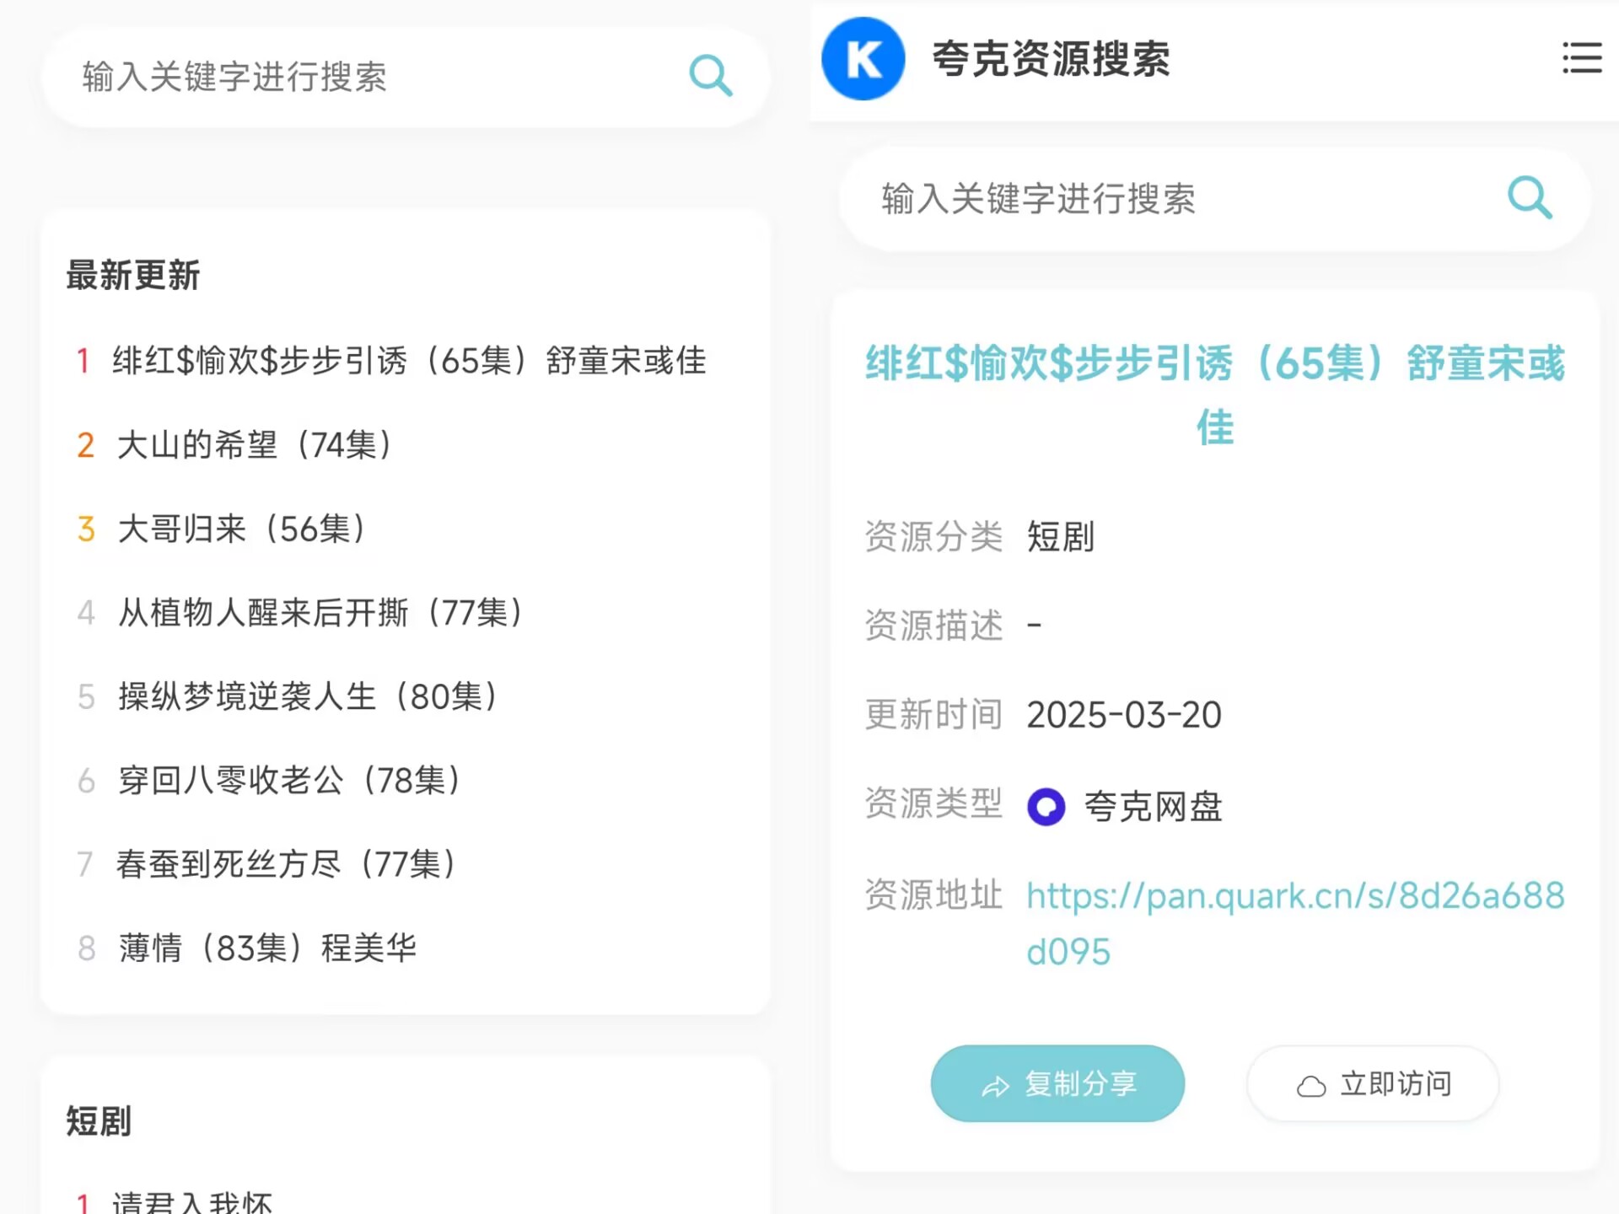This screenshot has height=1214, width=1619.
Task: Open 薄情 starring 程美华
Action: coord(266,948)
